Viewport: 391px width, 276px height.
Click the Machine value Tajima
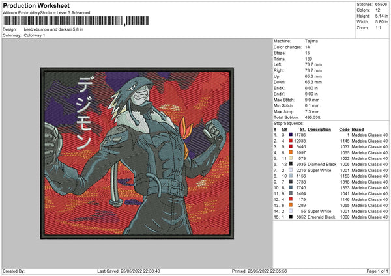pyautogui.click(x=311, y=41)
